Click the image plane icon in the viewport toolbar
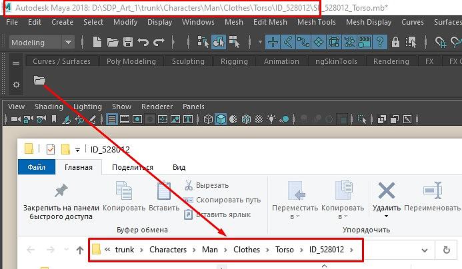 pyautogui.click(x=67, y=119)
